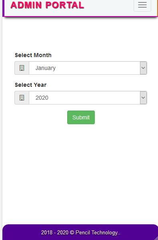Click the gray strip on left page edge

1,123
